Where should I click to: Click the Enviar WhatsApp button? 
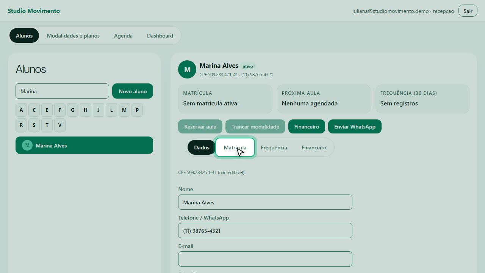point(355,127)
